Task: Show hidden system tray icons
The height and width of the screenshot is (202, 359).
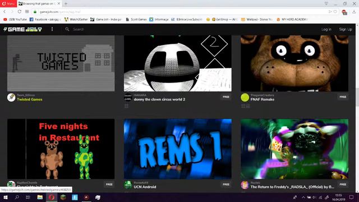Action: (303, 197)
